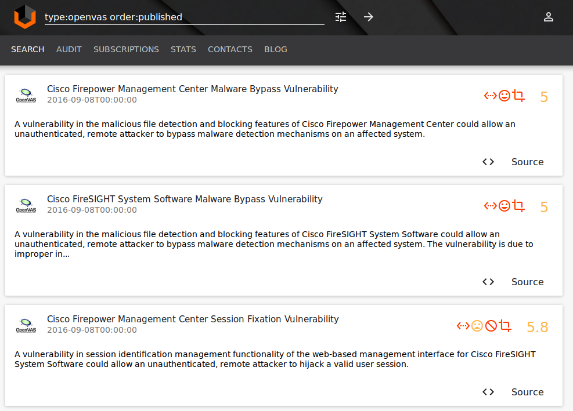Click date under FireSIGHT System Software title

(92, 210)
